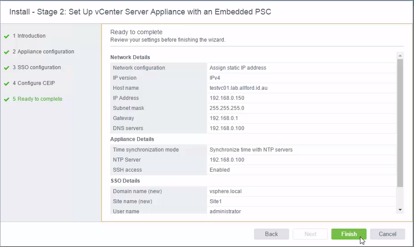Click the NTP Server value 192.168.0.100
The height and width of the screenshot is (247, 414).
pos(227,160)
